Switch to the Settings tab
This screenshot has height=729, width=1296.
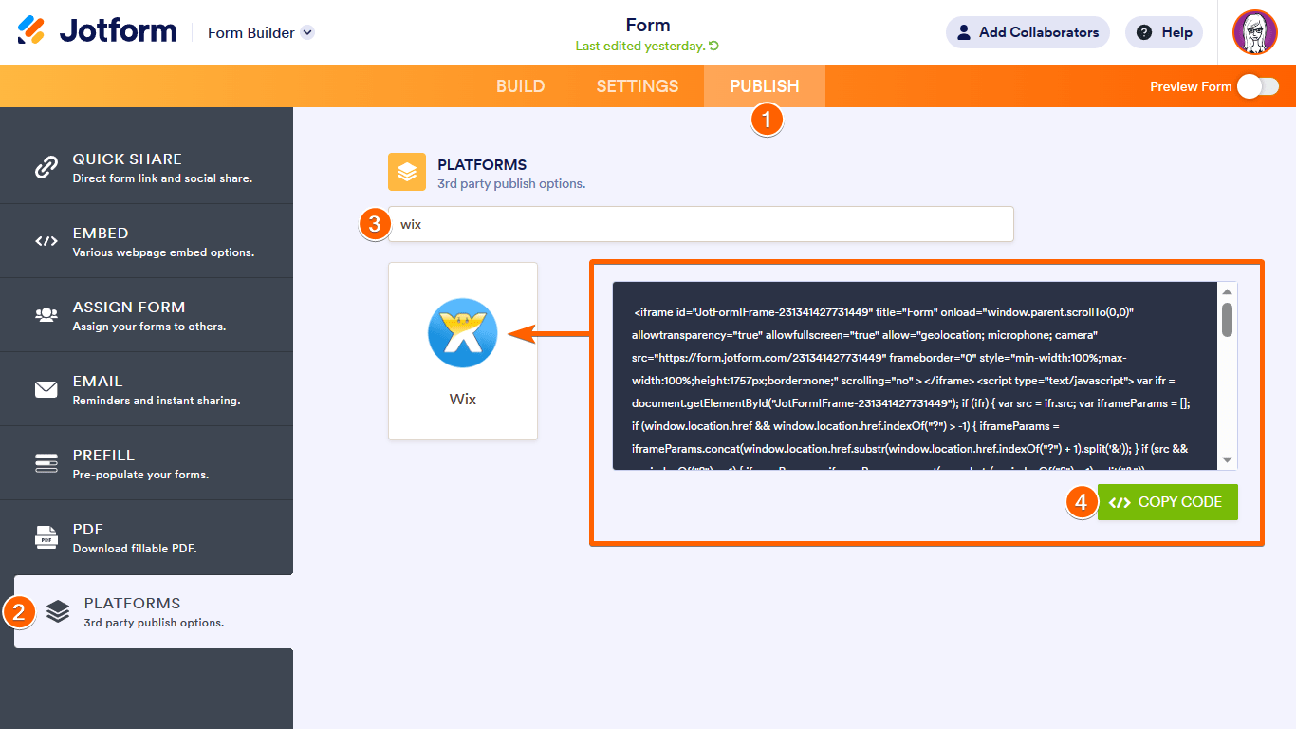(x=638, y=86)
